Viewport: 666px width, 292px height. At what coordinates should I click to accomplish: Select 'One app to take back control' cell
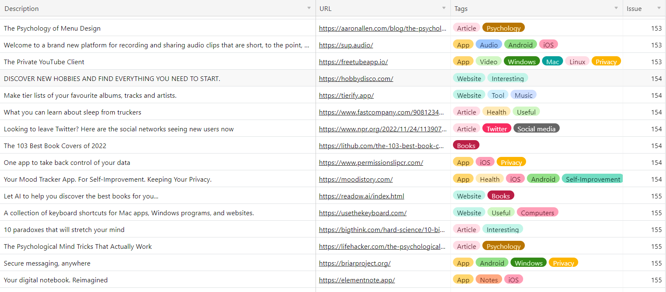click(x=158, y=162)
